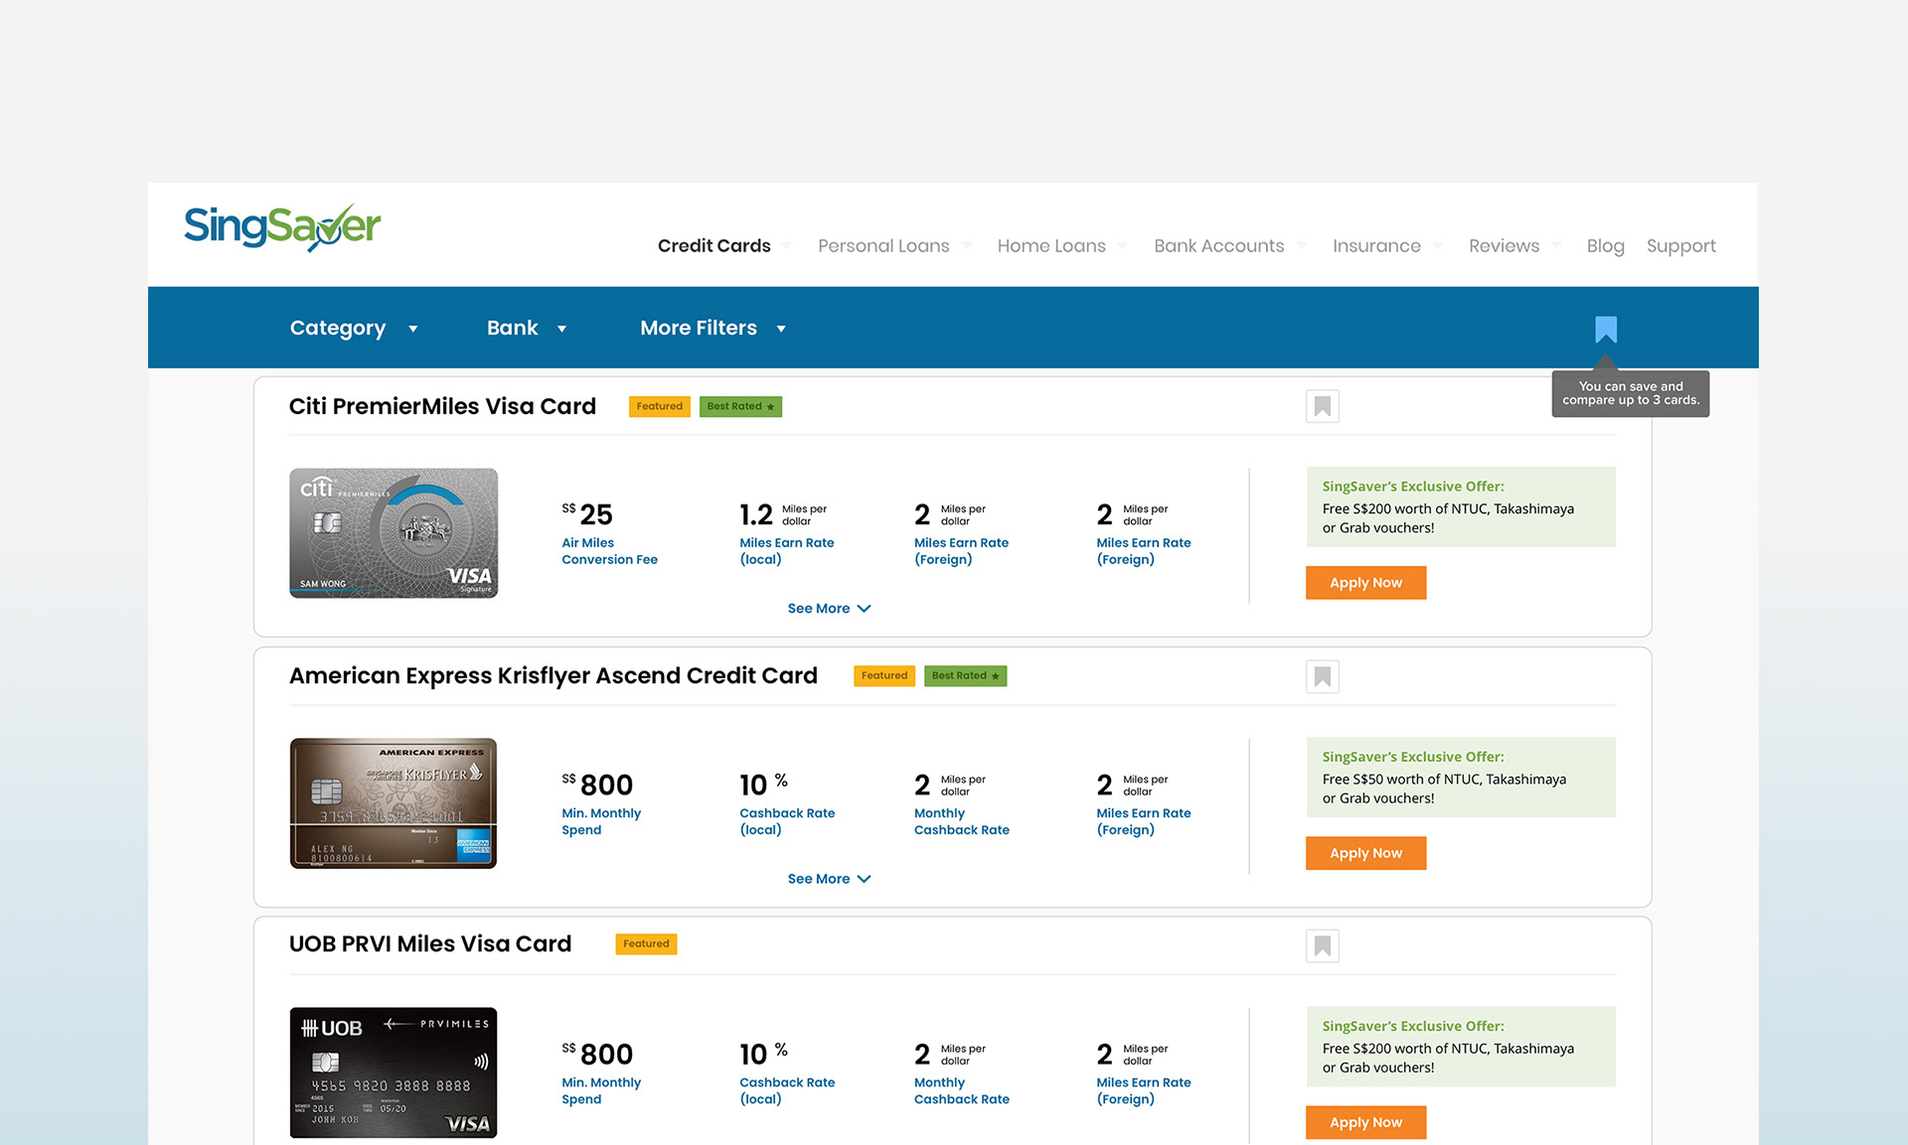Screen dimensions: 1908x1145
Task: Click the Best Rated badge on American Express card
Action: 965,675
